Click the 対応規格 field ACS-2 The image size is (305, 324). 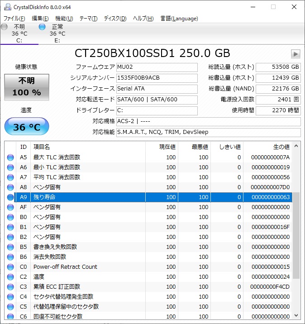[209, 121]
